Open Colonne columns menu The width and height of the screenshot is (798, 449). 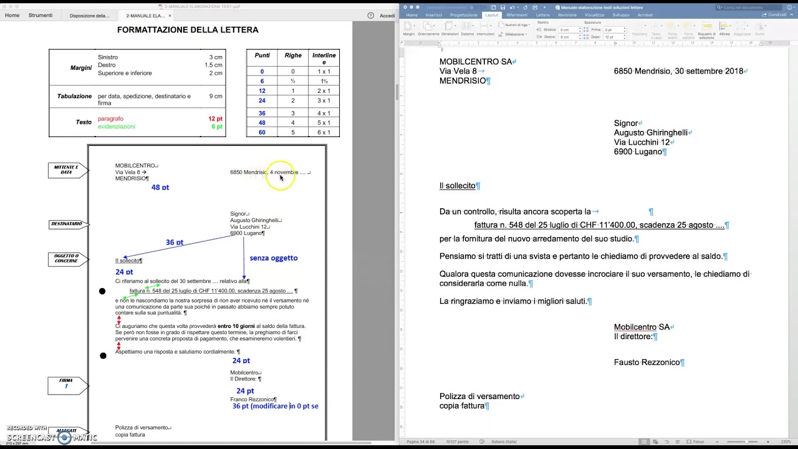467,29
